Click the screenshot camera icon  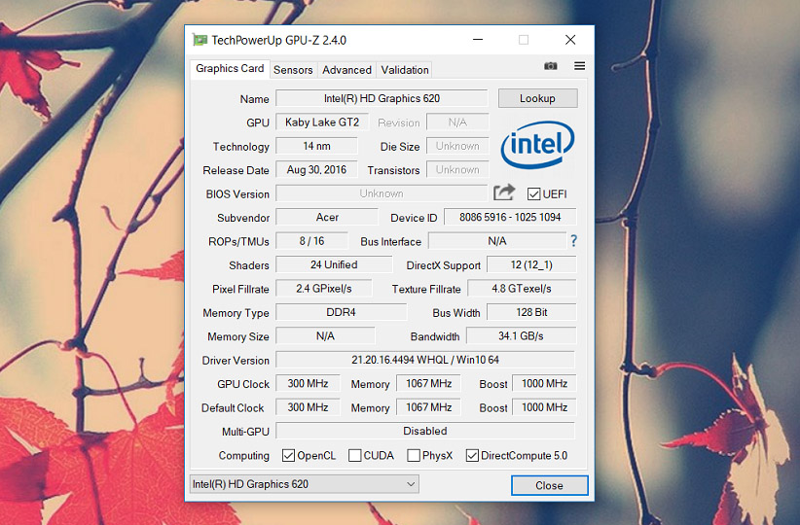click(550, 66)
